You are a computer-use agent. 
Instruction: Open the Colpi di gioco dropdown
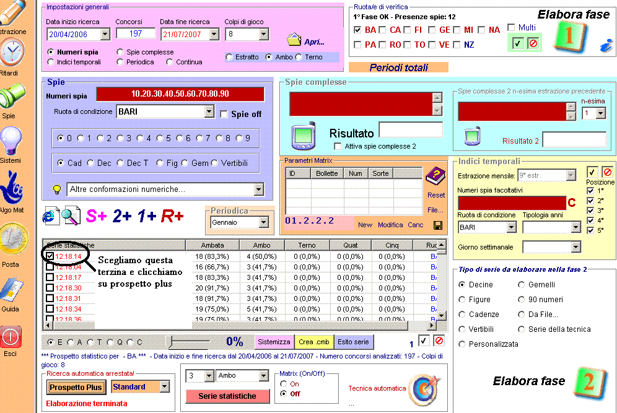pos(264,35)
